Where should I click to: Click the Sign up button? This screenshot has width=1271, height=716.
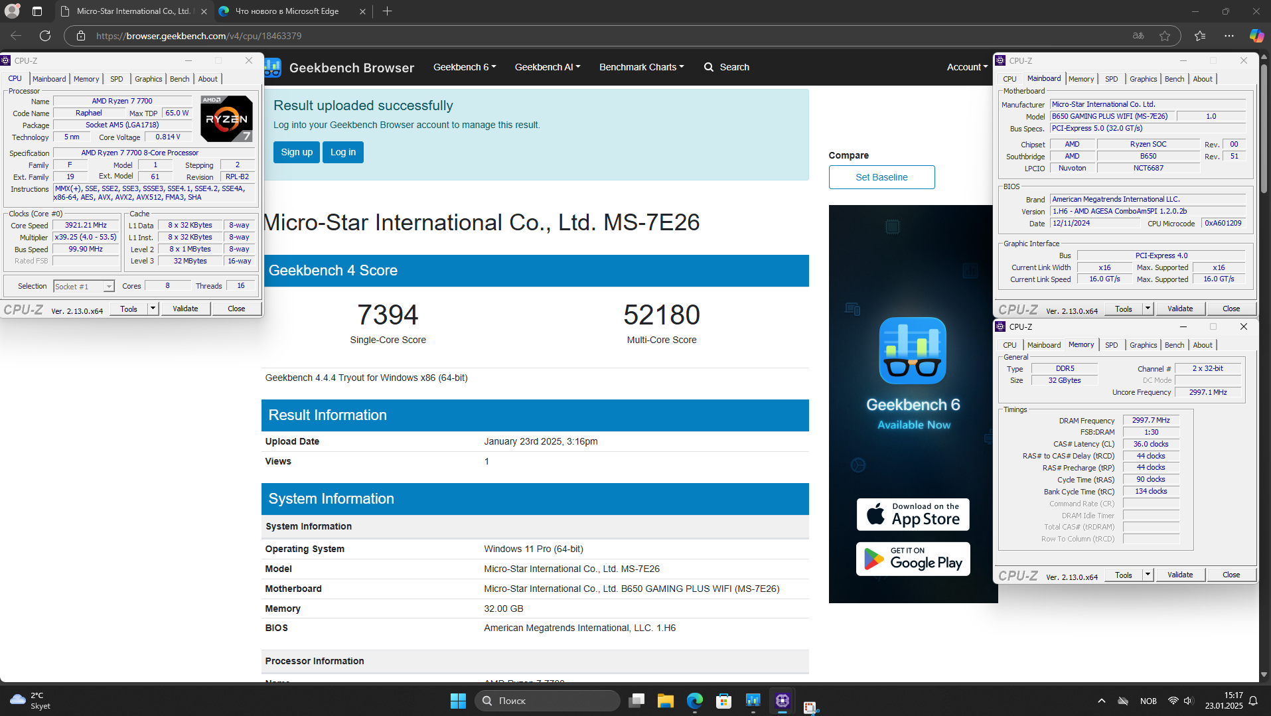(297, 152)
